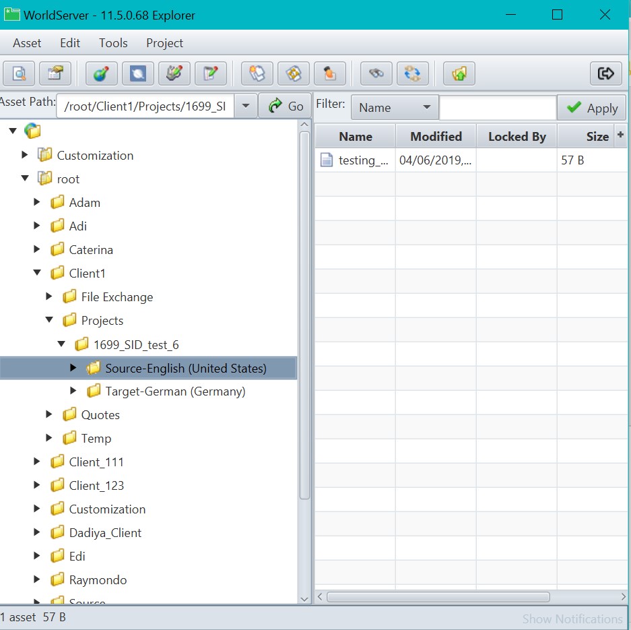Screen dimensions: 631x630
Task: Open the Asset Path history dropdown arrow
Action: 246,106
